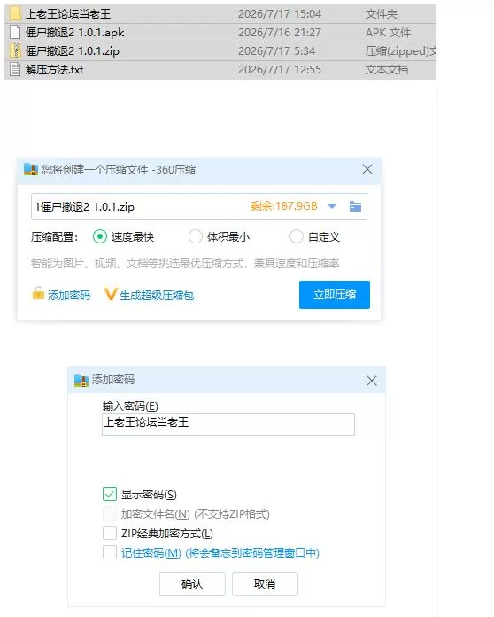Enable the ZIP经典加密方式(L) checkbox
This screenshot has height=617, width=494.
110,533
